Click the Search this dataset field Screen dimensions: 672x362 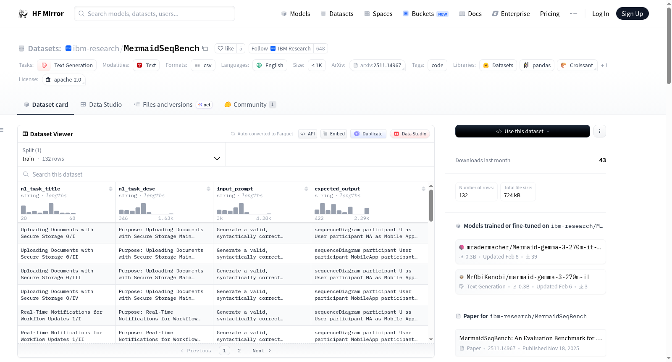point(226,174)
